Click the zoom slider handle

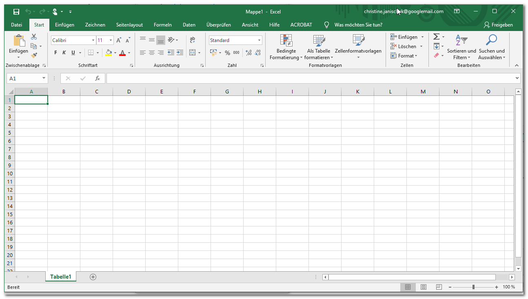pos(473,287)
